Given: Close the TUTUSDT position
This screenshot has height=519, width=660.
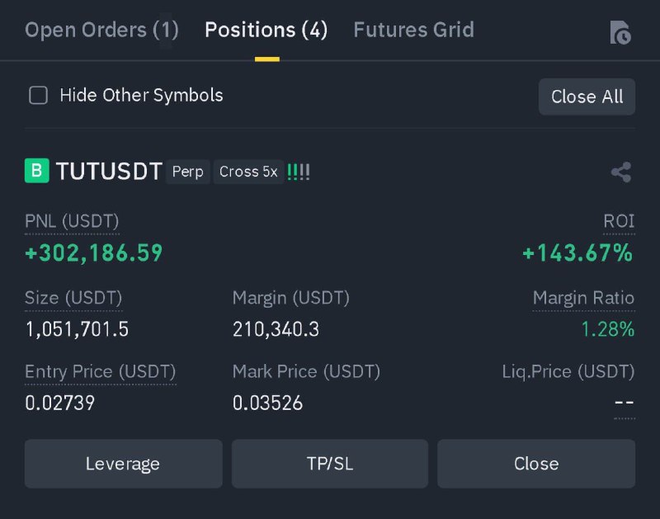Looking at the screenshot, I should 536,464.
